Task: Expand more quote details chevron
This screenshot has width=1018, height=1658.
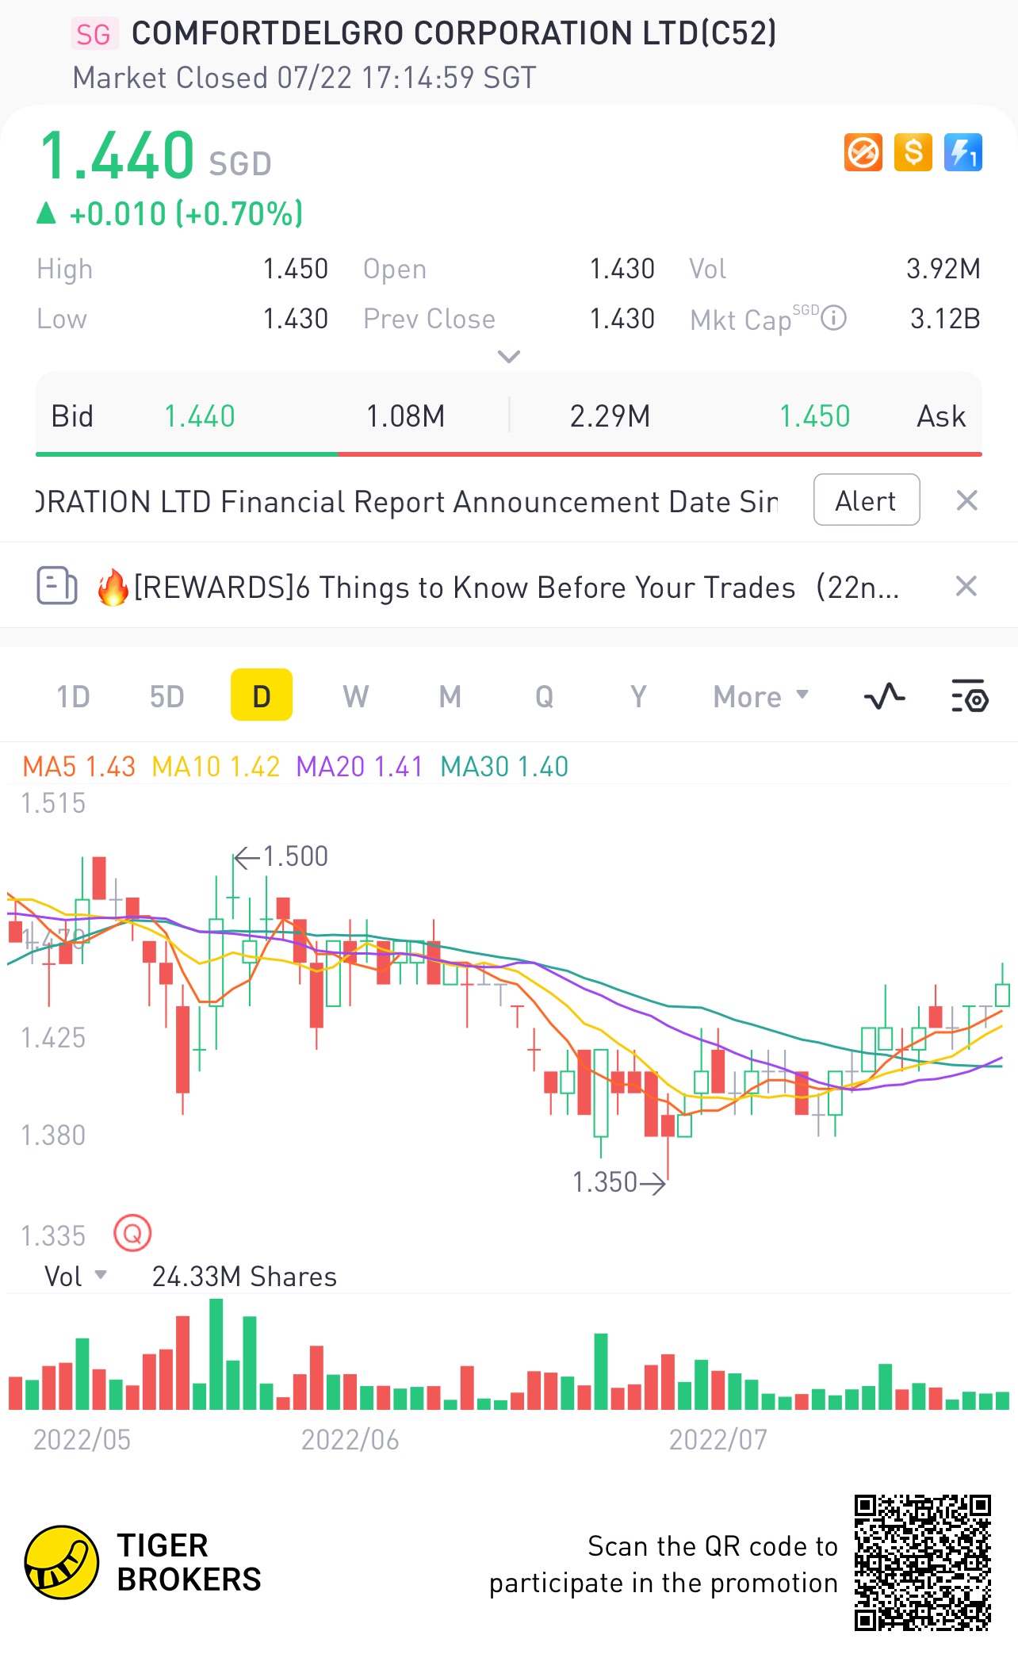Action: click(509, 356)
